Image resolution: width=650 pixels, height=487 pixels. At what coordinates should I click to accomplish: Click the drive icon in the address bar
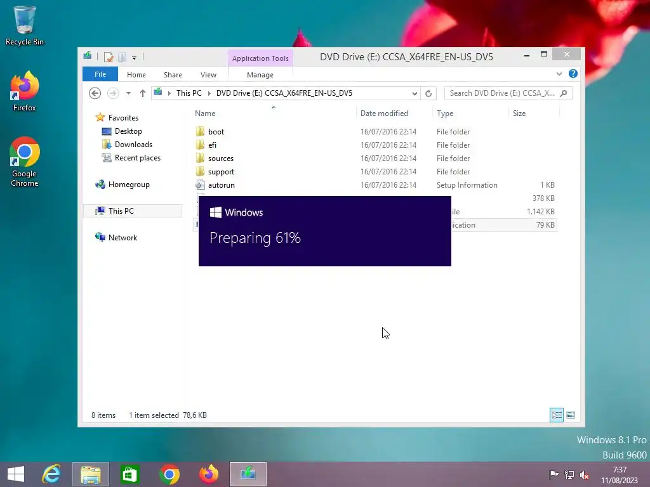coord(158,93)
